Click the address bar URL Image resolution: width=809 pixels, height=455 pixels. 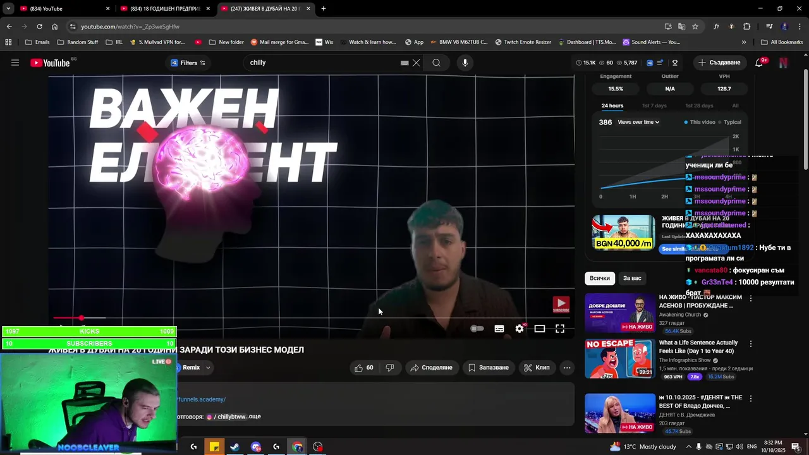130,27
